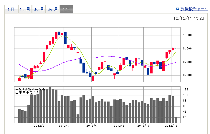Select the 2012/6 date axis label
The width and height of the screenshot is (210, 134).
pos(92,126)
